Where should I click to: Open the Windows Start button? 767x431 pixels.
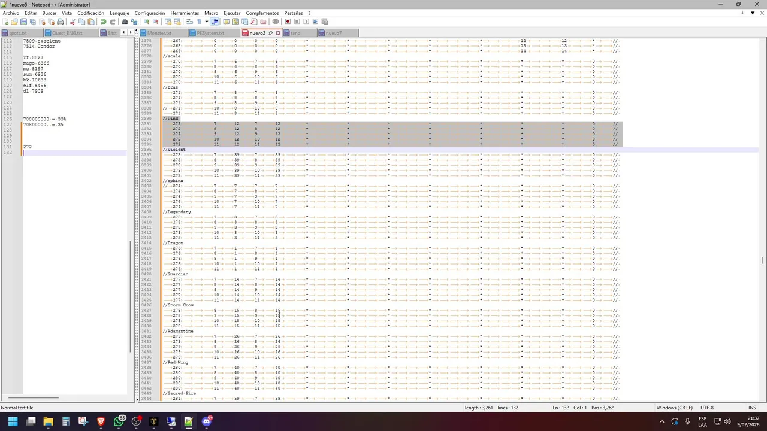(x=13, y=421)
